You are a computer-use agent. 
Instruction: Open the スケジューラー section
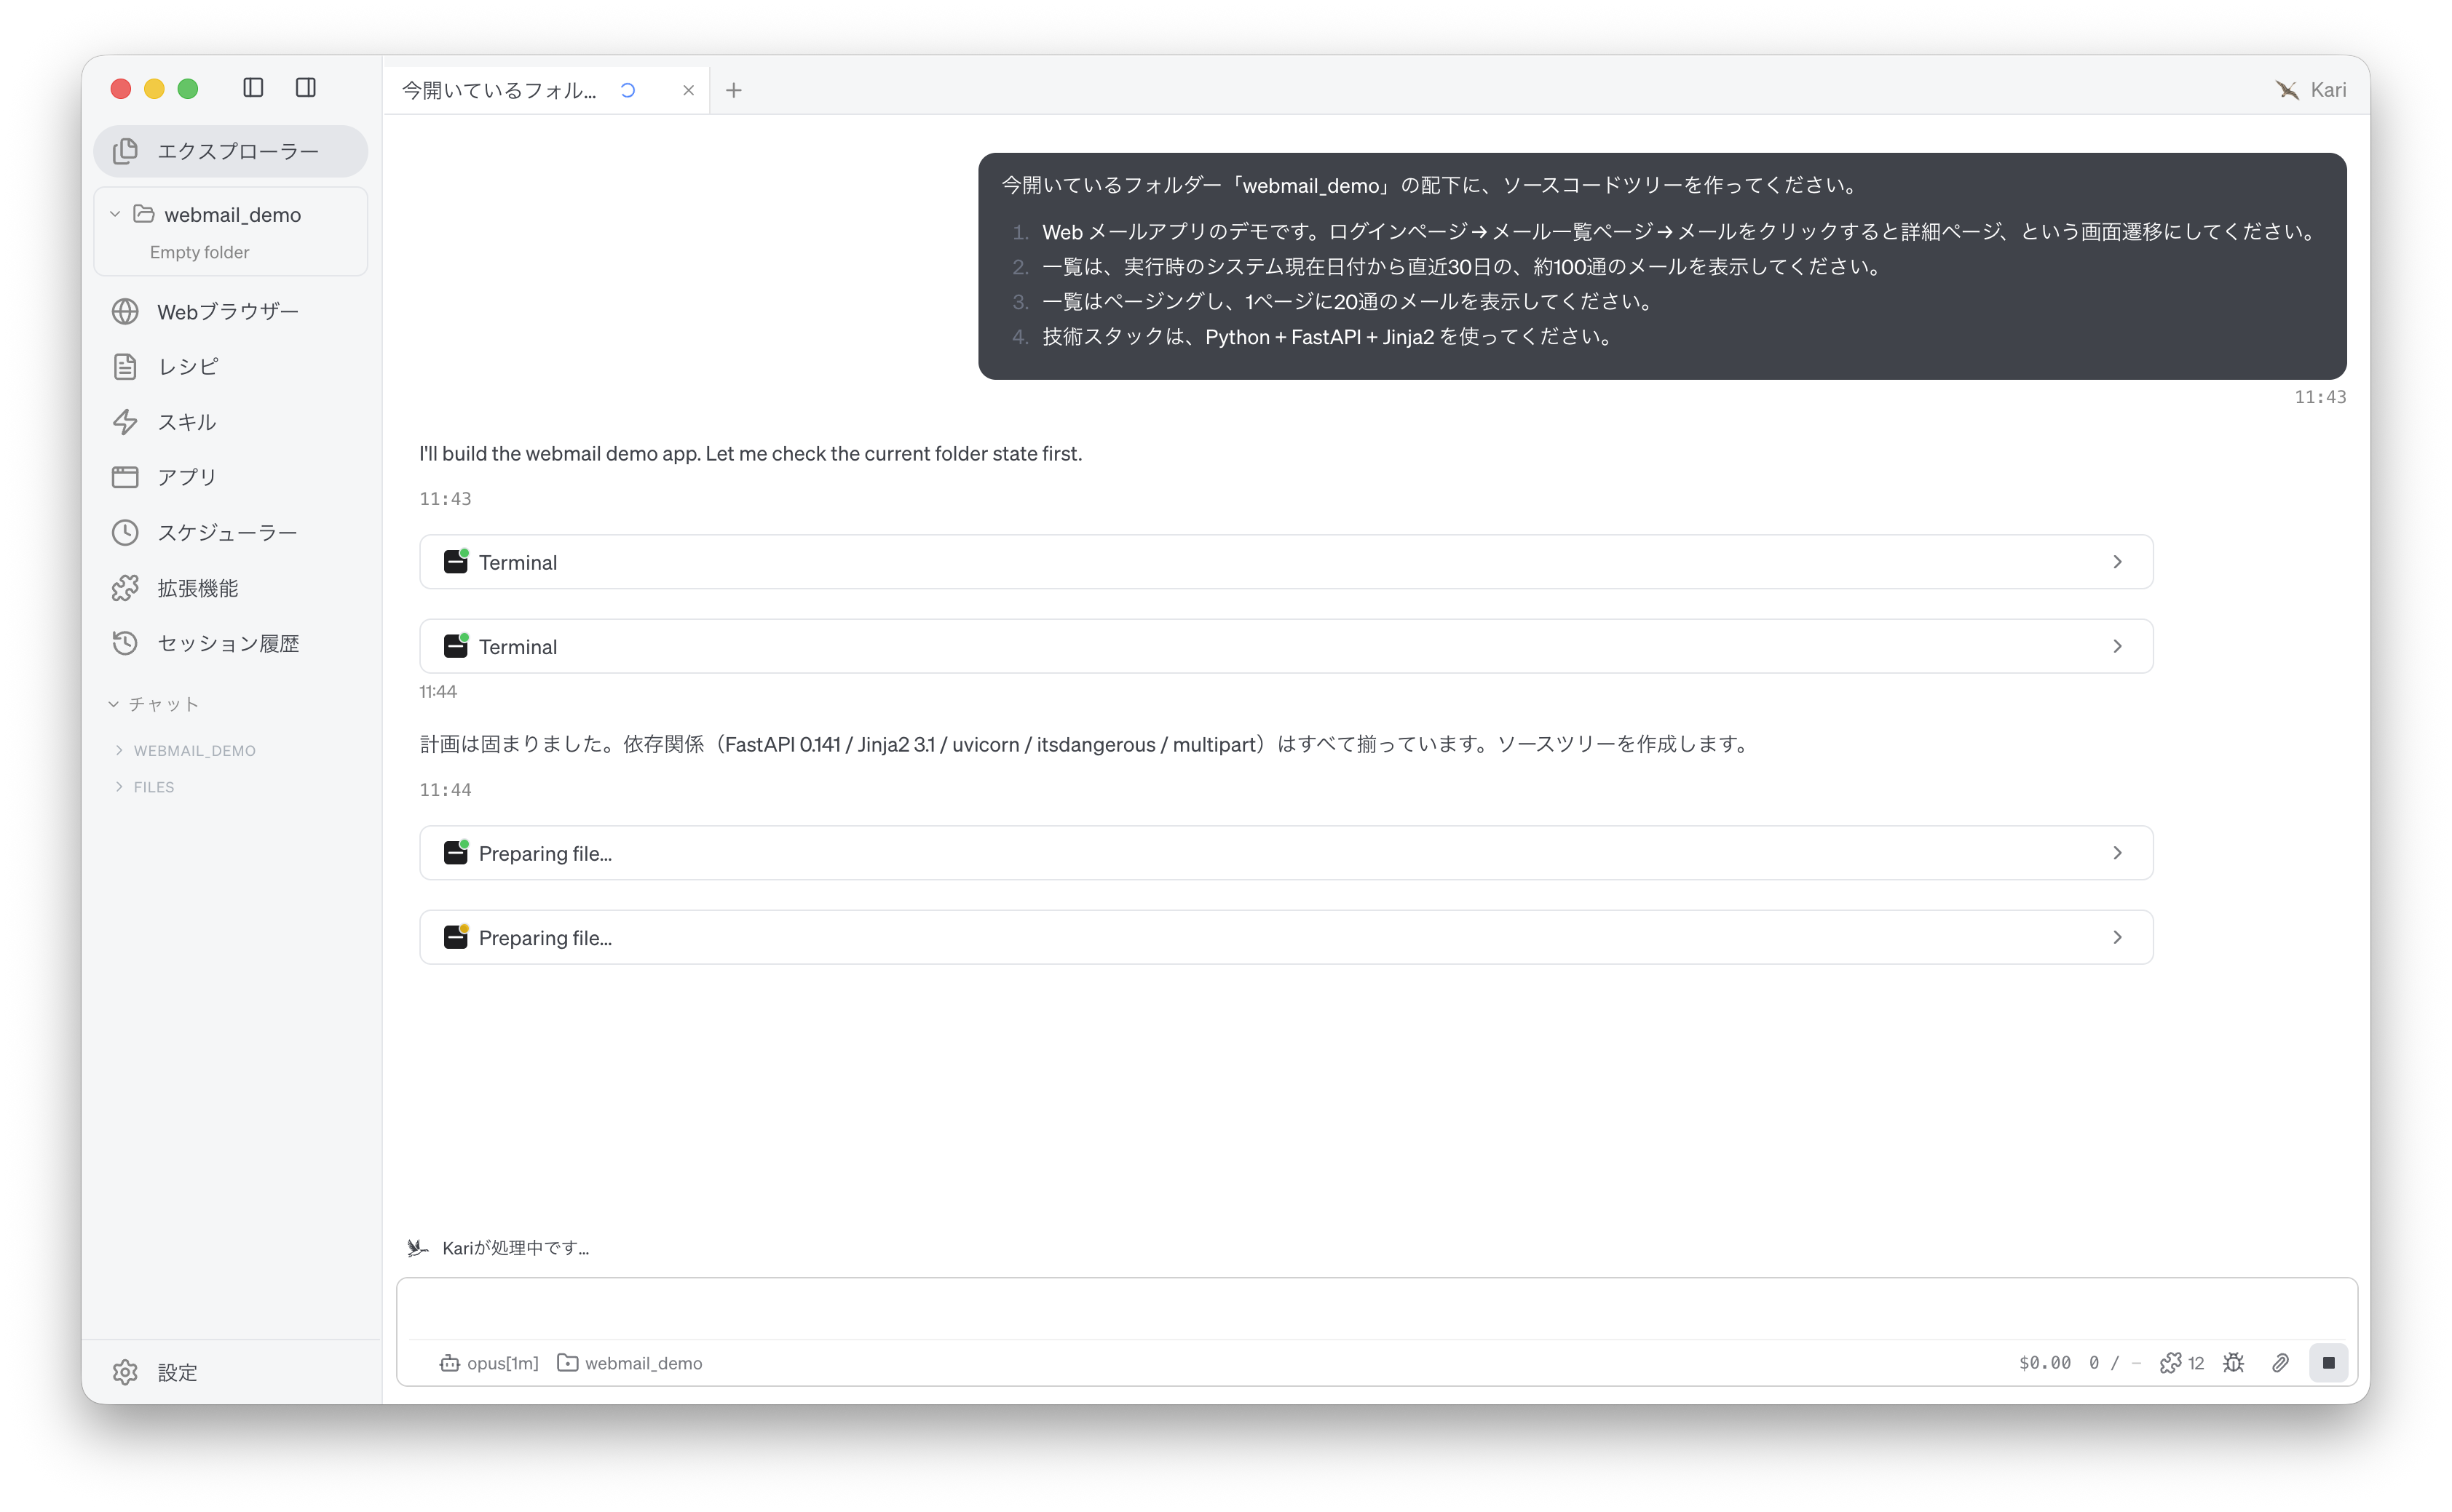coord(230,532)
